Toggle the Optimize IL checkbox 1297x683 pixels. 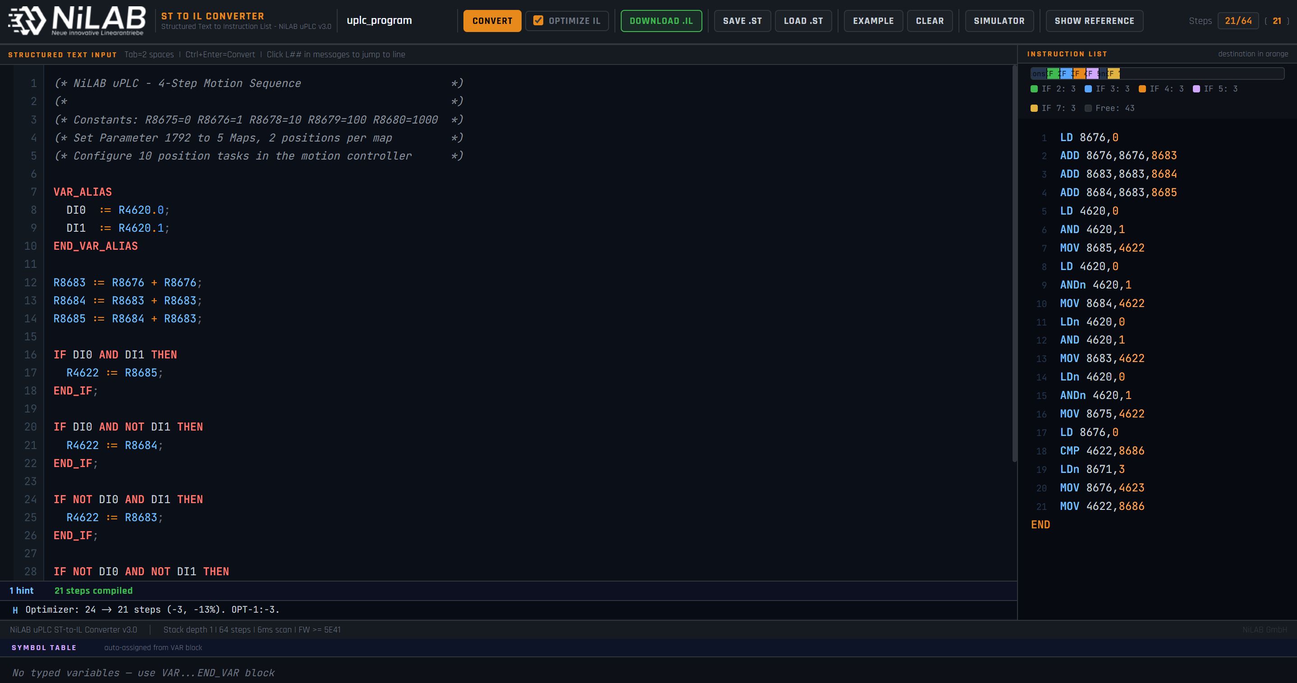(538, 21)
